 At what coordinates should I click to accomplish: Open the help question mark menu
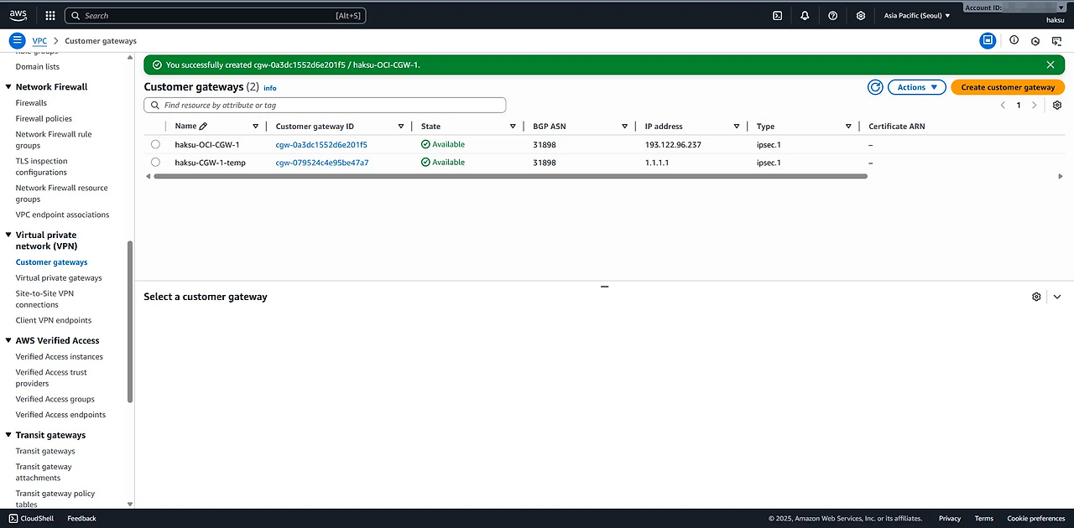pyautogui.click(x=832, y=15)
